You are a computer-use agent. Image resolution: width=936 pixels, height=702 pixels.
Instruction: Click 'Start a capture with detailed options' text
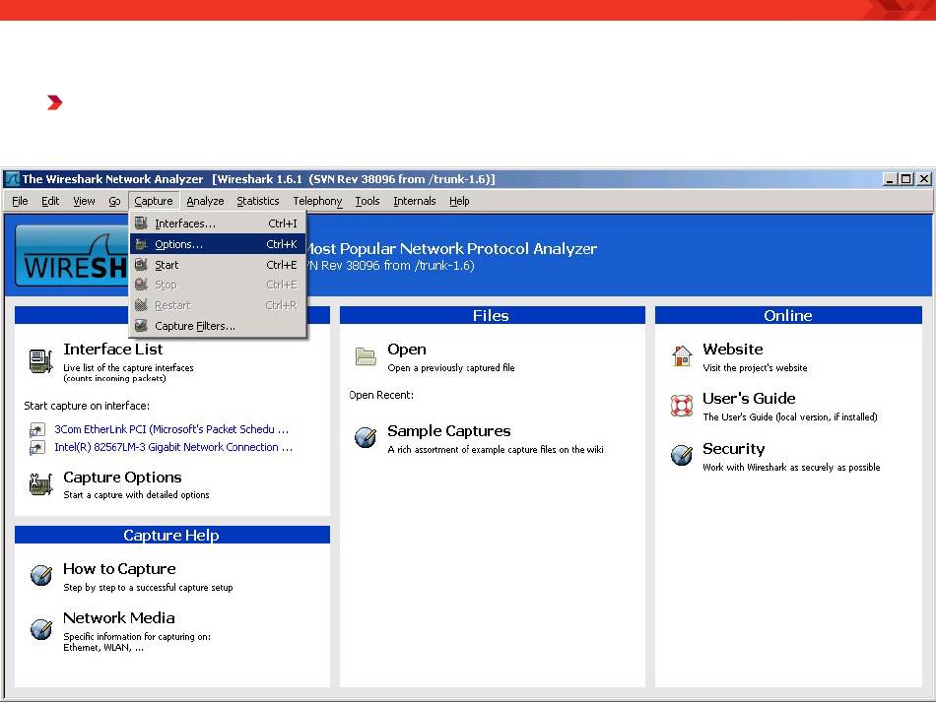click(136, 495)
